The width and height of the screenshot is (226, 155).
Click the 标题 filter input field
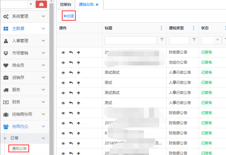(131, 40)
